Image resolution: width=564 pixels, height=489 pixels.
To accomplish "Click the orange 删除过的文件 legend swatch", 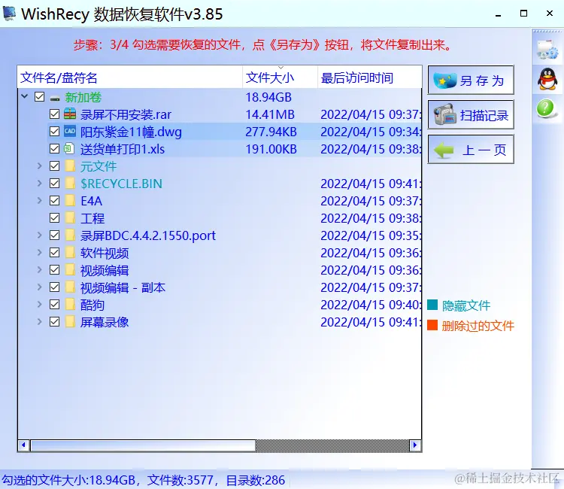I will coord(432,325).
